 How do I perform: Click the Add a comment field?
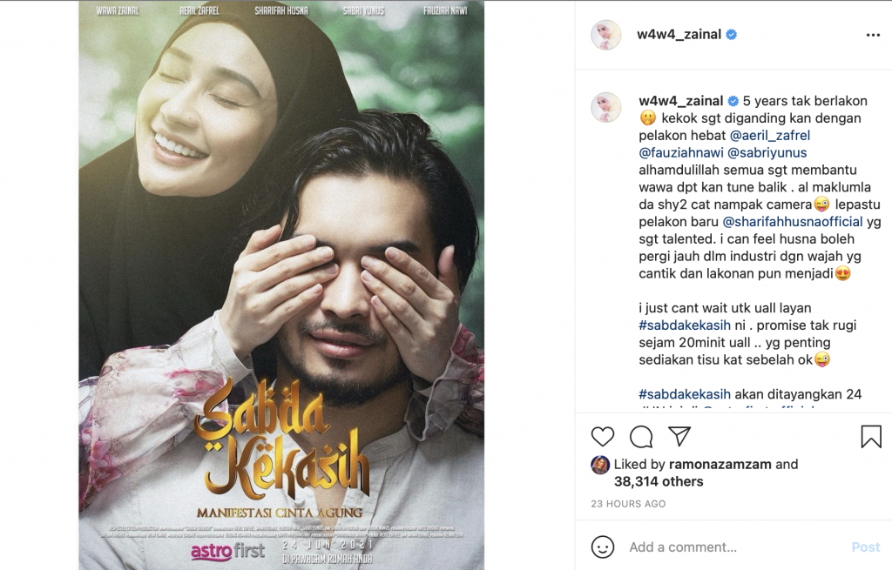tap(733, 547)
